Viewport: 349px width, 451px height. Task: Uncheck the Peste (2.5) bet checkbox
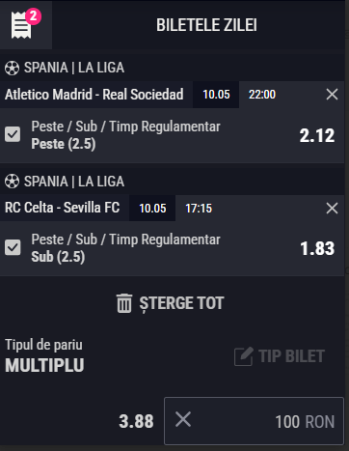(13, 134)
